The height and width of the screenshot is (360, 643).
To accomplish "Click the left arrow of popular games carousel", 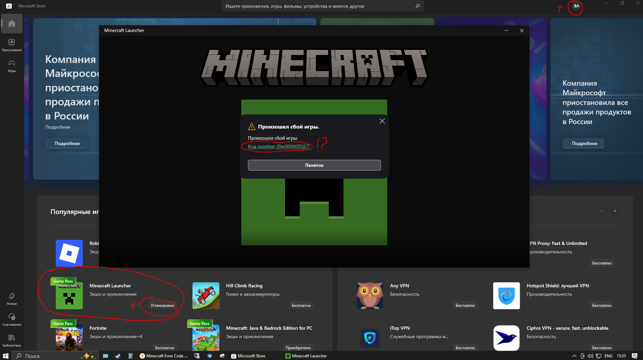I will click(x=602, y=211).
